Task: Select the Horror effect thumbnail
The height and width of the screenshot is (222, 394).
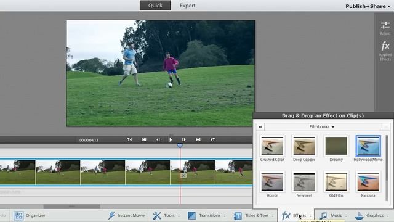Action: pos(272,181)
